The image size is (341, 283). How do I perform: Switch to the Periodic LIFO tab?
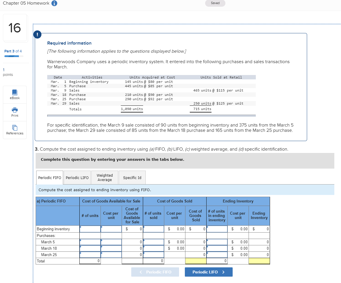(77, 177)
